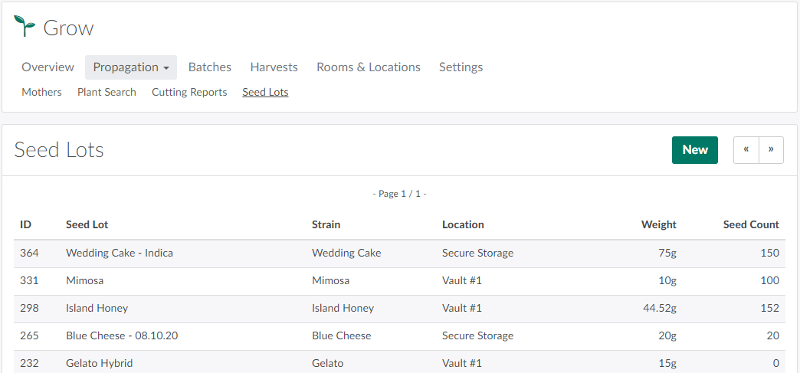Viewport: 800px width, 373px height.
Task: Select Blue Cheese - 08.10.20 seed lot
Action: 122,335
